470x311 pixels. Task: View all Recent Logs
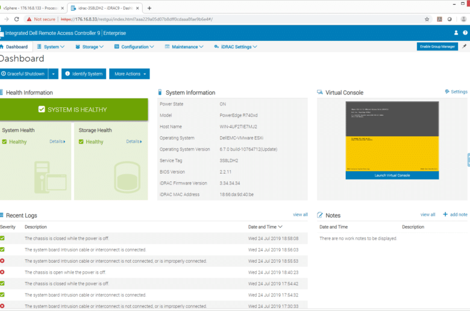[x=300, y=215]
